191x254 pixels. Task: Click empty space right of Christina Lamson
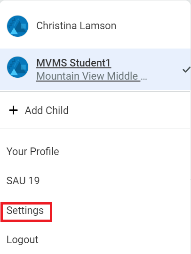pos(152,26)
